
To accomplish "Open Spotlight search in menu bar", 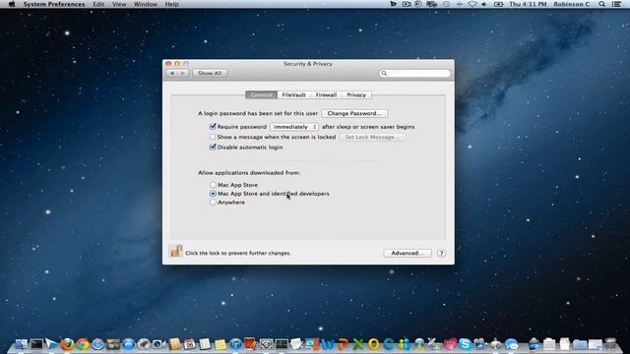I will click(x=601, y=4).
